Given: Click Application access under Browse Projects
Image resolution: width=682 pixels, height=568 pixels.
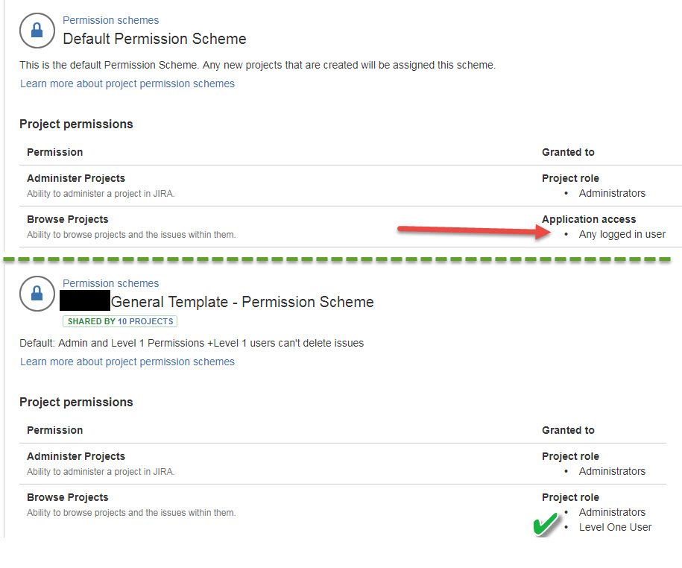Looking at the screenshot, I should tap(589, 219).
